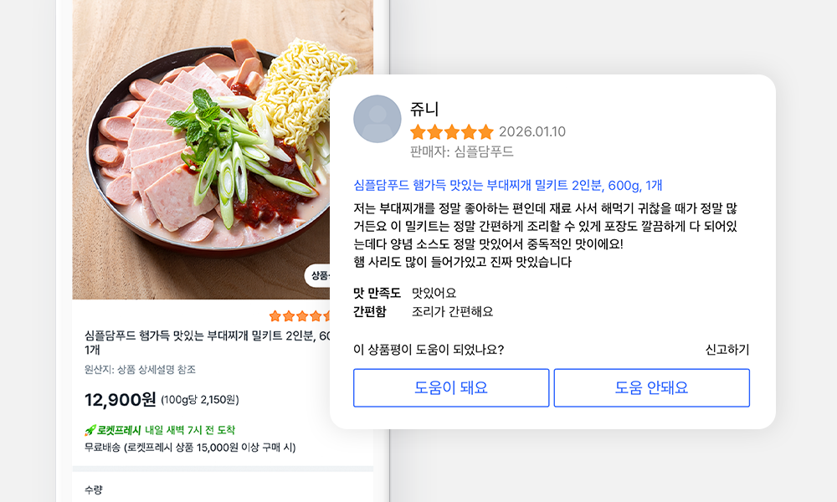Mark the review helpful with 도움이 돼요
This screenshot has width=837, height=502.
451,388
